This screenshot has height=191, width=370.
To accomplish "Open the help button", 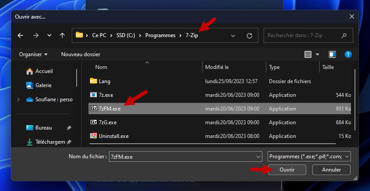I will pyautogui.click(x=348, y=54).
